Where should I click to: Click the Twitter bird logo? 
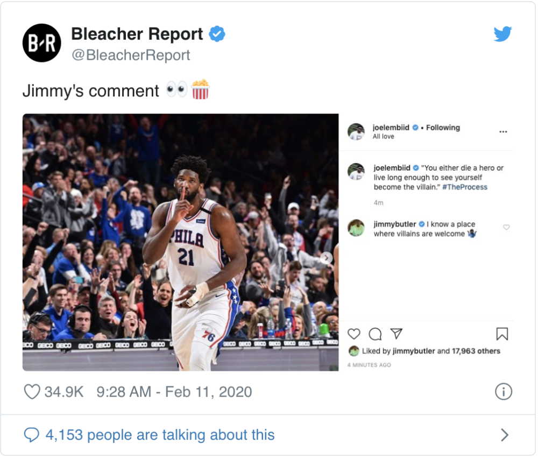click(x=502, y=34)
